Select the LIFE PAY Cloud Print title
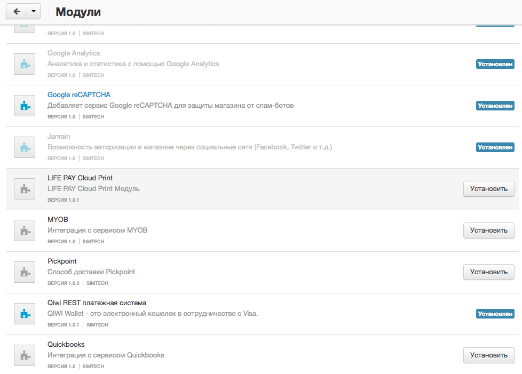Screen dimensions: 522x374 click(x=80, y=178)
